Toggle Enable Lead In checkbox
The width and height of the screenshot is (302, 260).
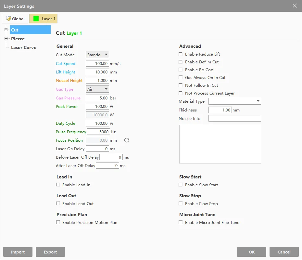tap(58, 185)
